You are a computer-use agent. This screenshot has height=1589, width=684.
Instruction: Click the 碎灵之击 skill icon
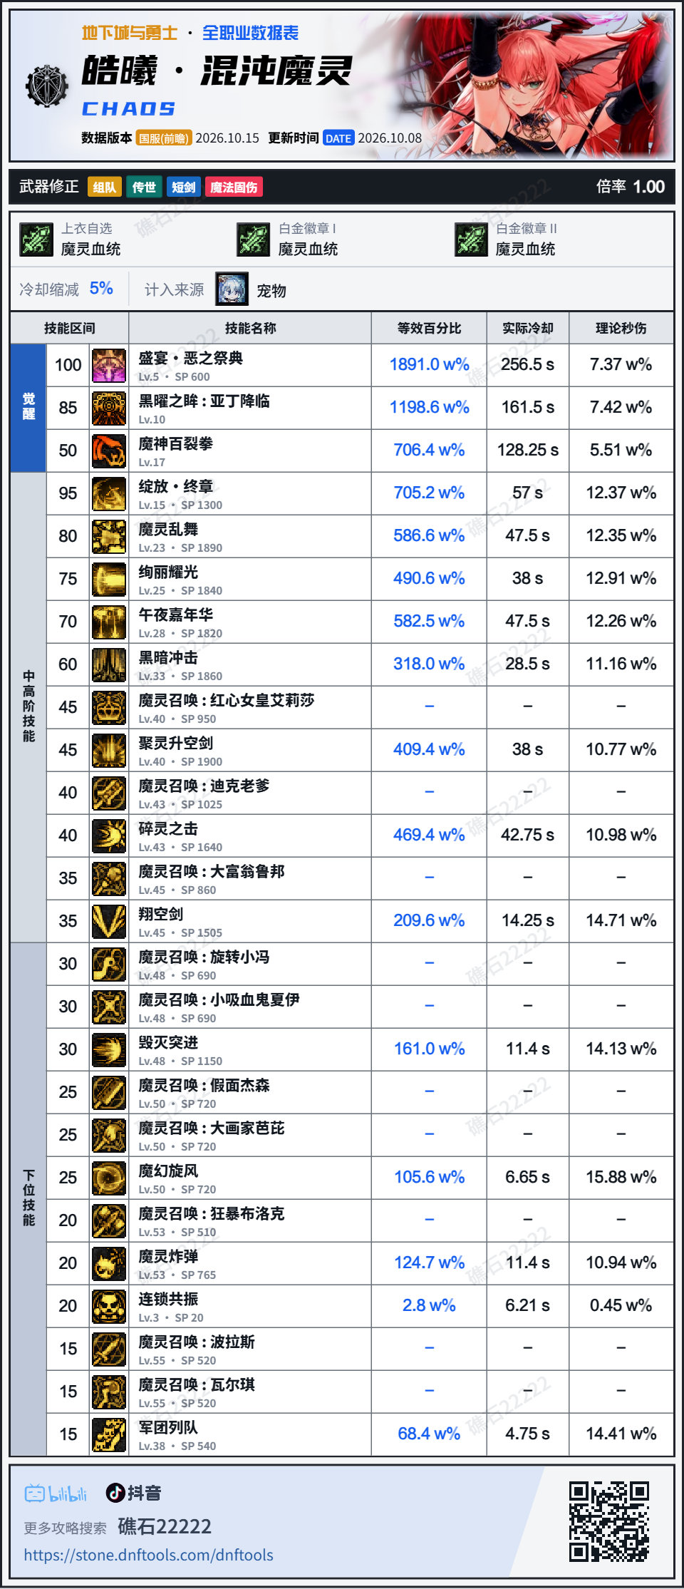(x=109, y=835)
